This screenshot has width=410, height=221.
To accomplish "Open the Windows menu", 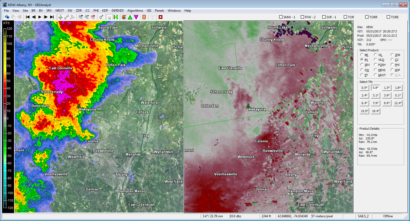I will click(174, 11).
